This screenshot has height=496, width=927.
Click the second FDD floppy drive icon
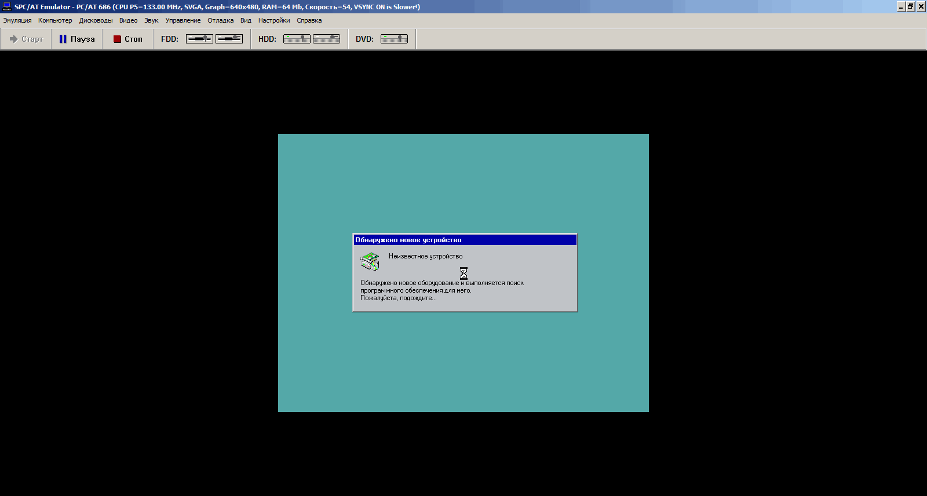pyautogui.click(x=229, y=39)
